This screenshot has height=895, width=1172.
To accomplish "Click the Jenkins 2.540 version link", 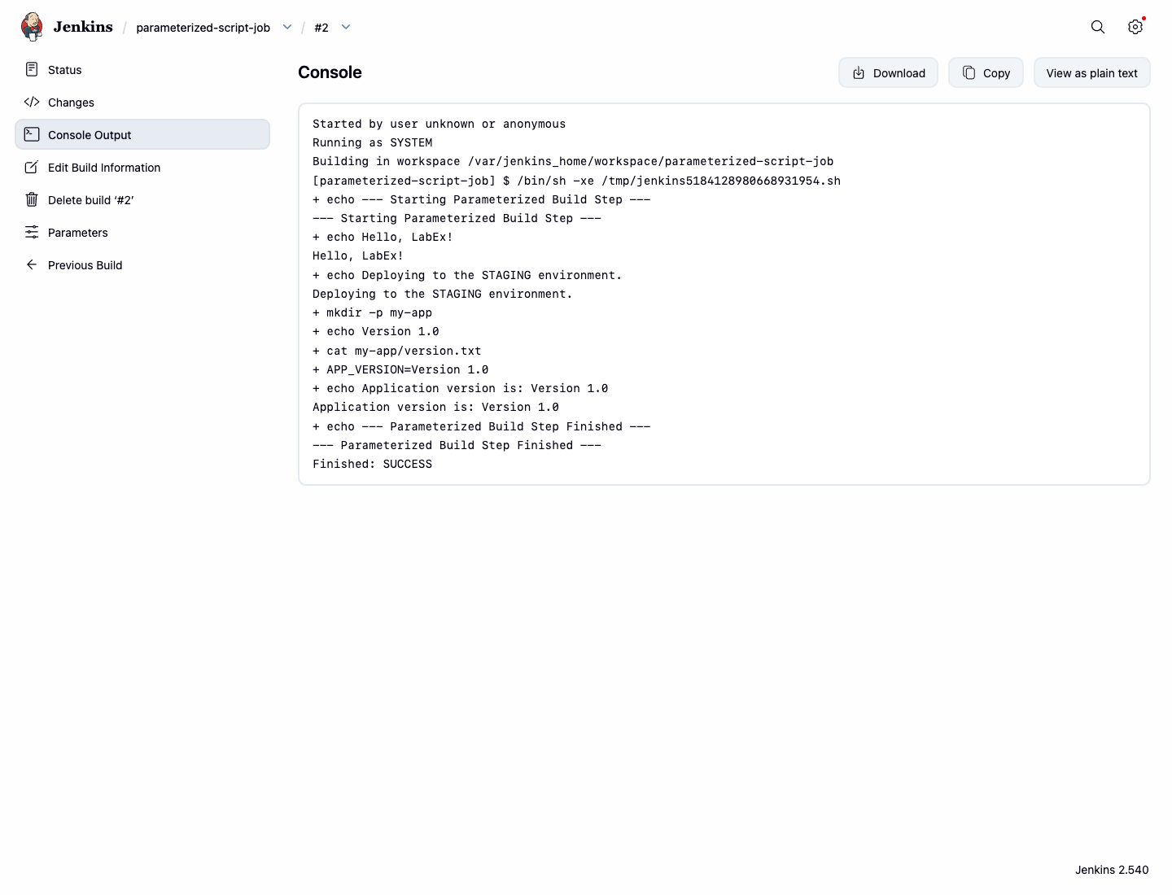I will 1112,870.
